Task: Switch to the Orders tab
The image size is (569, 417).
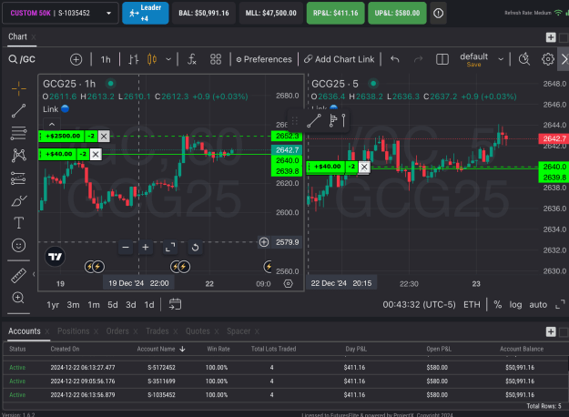Action: 117,331
